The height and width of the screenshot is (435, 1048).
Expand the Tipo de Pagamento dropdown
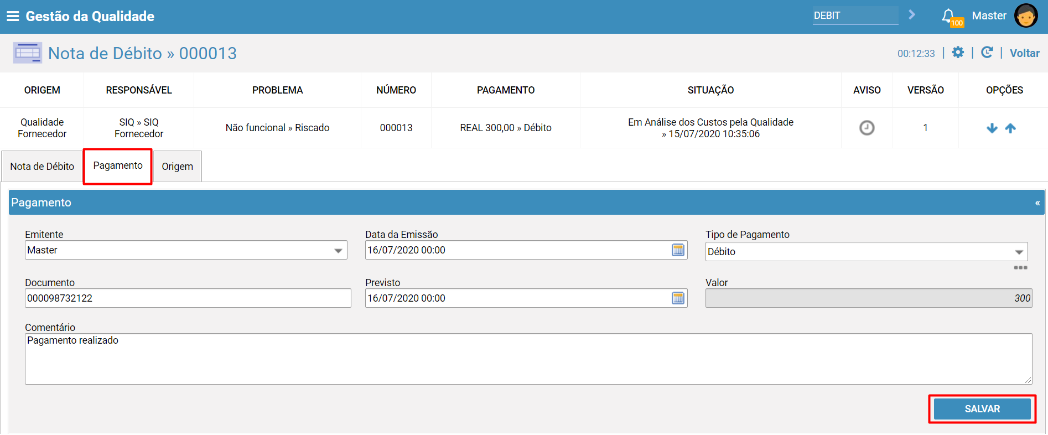click(1019, 252)
